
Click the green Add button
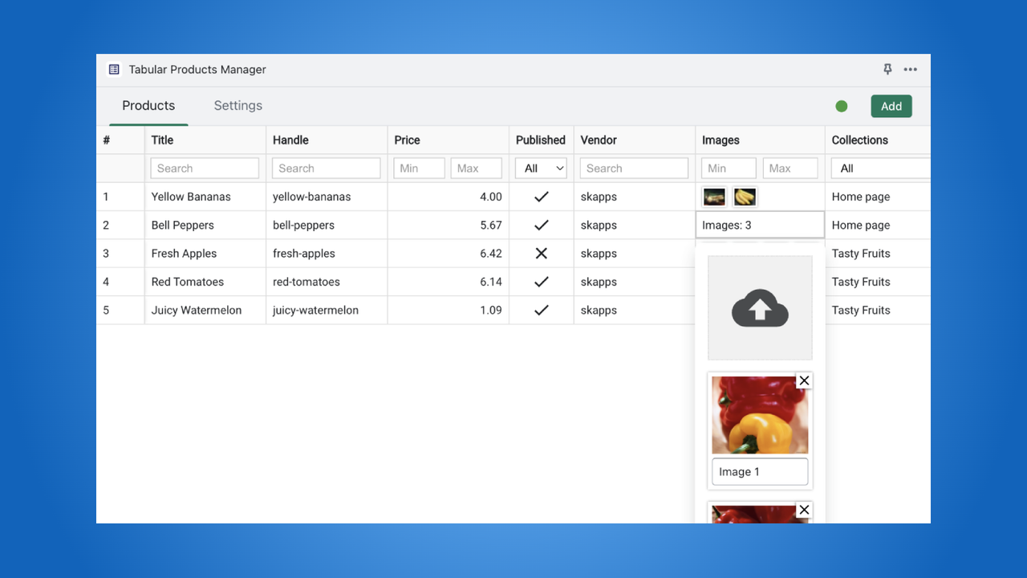point(891,105)
